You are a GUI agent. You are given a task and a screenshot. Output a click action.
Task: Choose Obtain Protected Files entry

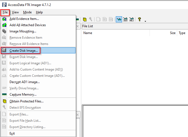click(x=38, y=101)
